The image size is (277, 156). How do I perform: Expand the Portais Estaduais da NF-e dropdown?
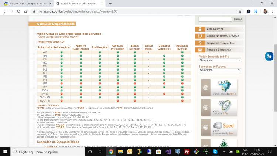(220, 60)
